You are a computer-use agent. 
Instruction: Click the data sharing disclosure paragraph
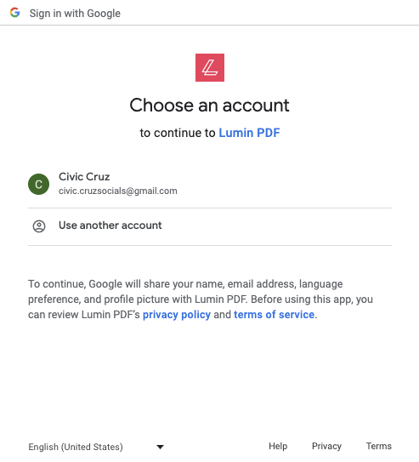coord(201,299)
